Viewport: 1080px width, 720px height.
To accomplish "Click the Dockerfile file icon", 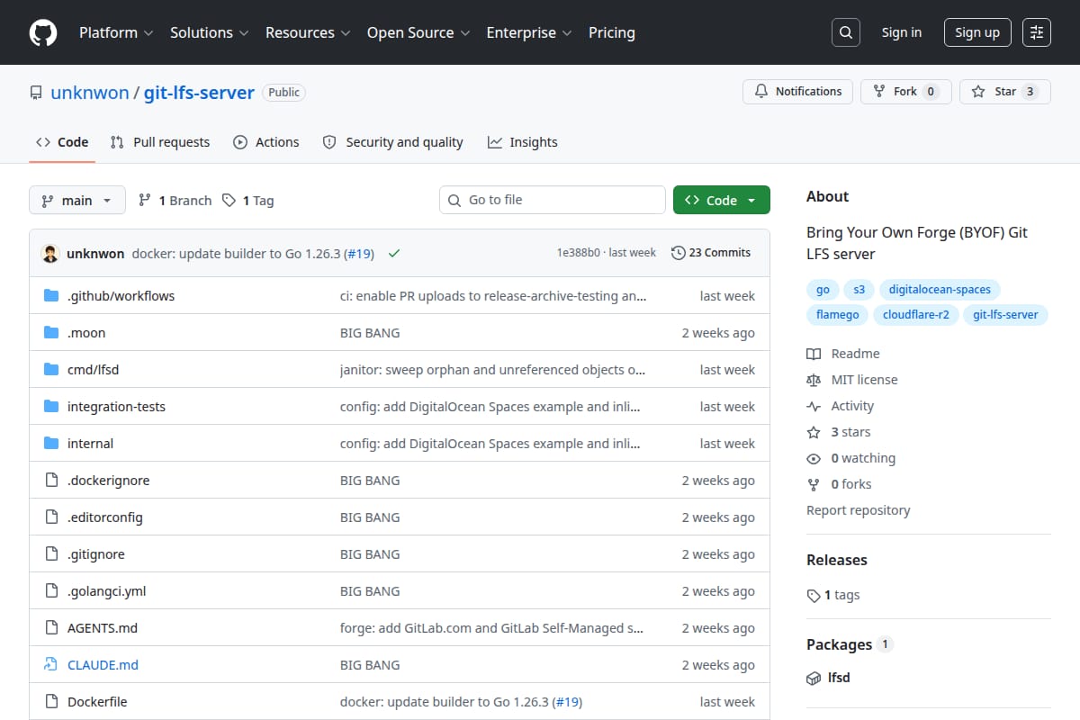I will pos(51,702).
